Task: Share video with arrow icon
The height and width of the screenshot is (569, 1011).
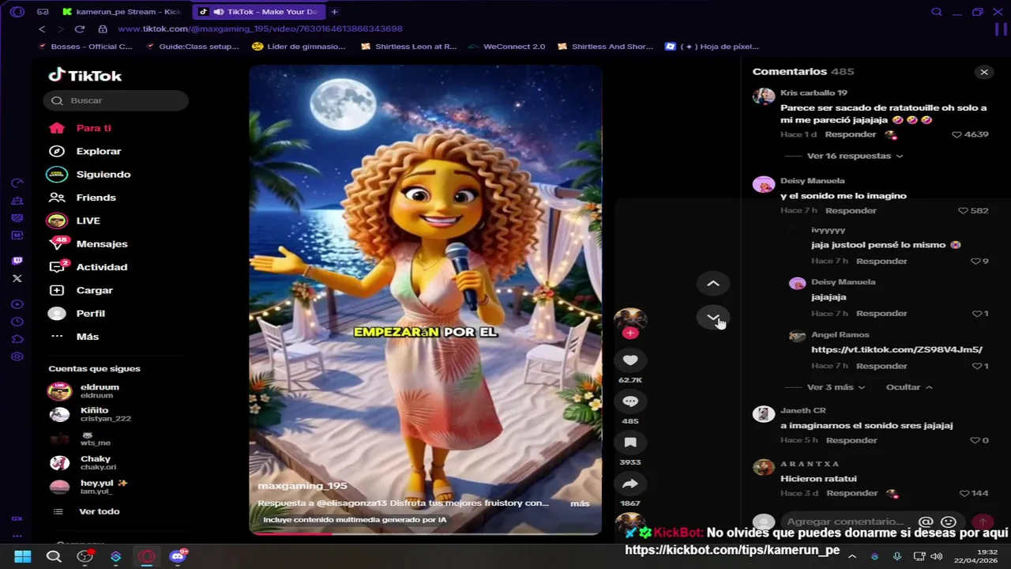Action: 630,484
